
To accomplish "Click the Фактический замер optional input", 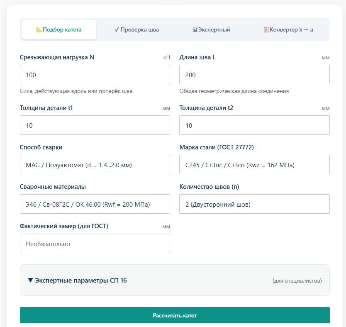I will tap(95, 244).
